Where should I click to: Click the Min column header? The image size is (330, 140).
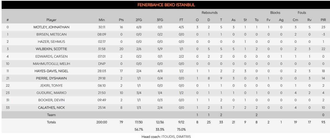pos(102,20)
